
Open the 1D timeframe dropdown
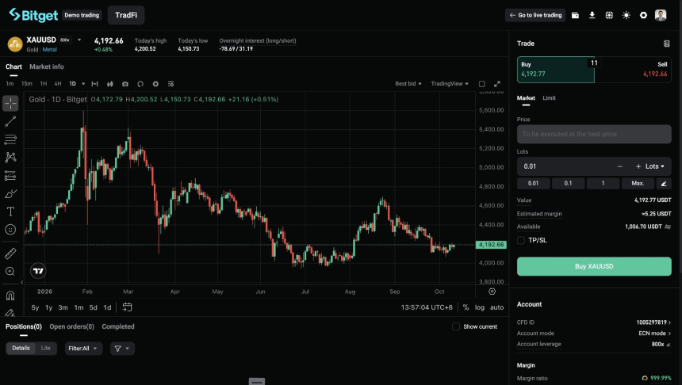tap(83, 84)
